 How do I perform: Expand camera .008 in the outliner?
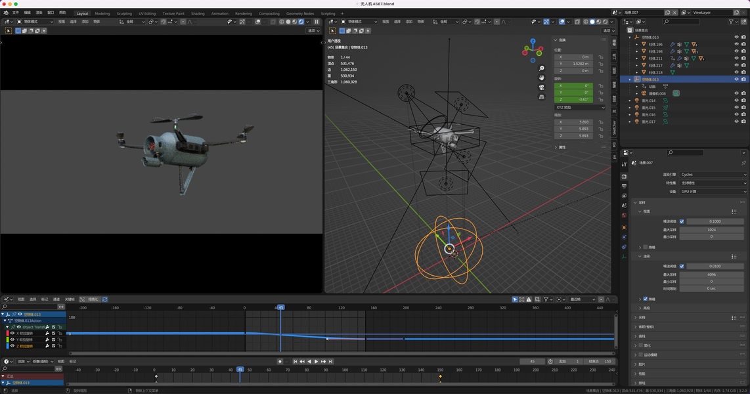click(636, 93)
